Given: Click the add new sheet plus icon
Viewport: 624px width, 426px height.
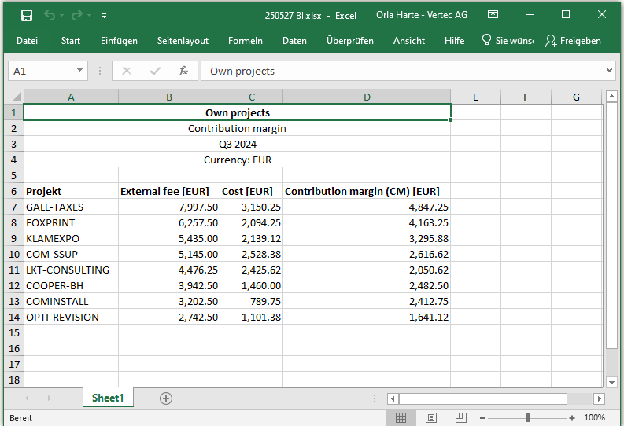Looking at the screenshot, I should 165,398.
